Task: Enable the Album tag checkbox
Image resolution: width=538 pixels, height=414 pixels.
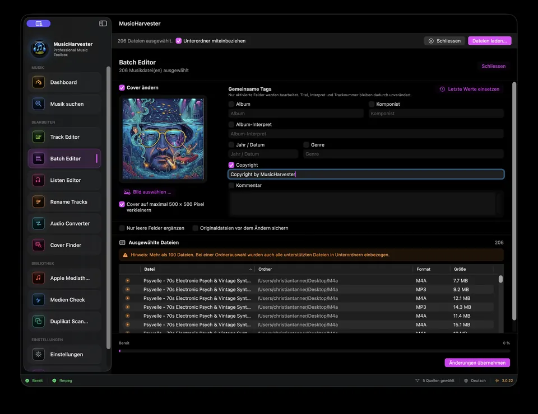Action: pos(231,104)
